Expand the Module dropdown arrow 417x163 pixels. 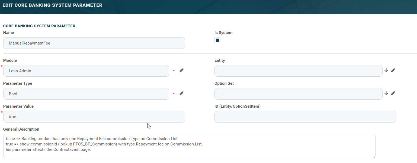click(174, 71)
